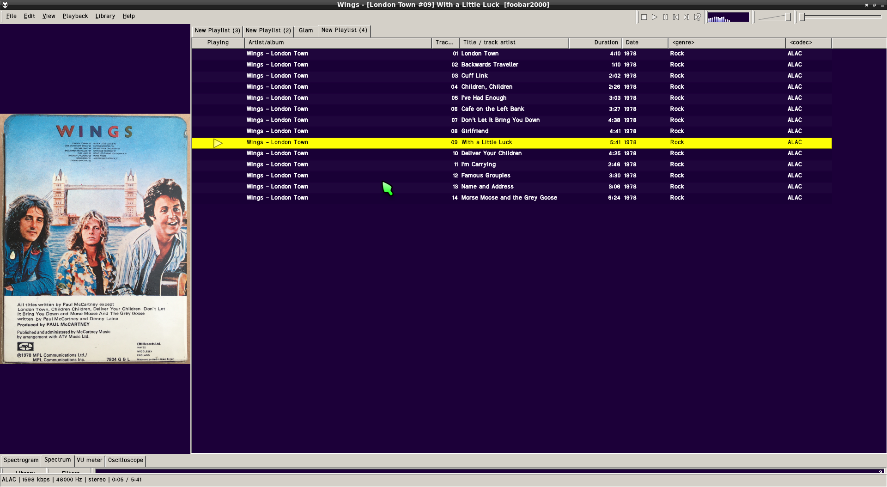Select track 10 Deliver Your Children
The height and width of the screenshot is (487, 887).
pos(512,153)
